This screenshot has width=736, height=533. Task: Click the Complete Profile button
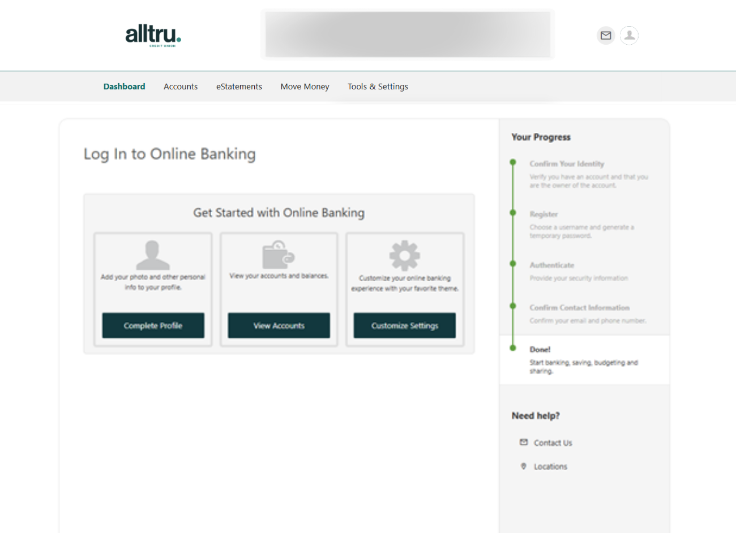[153, 325]
